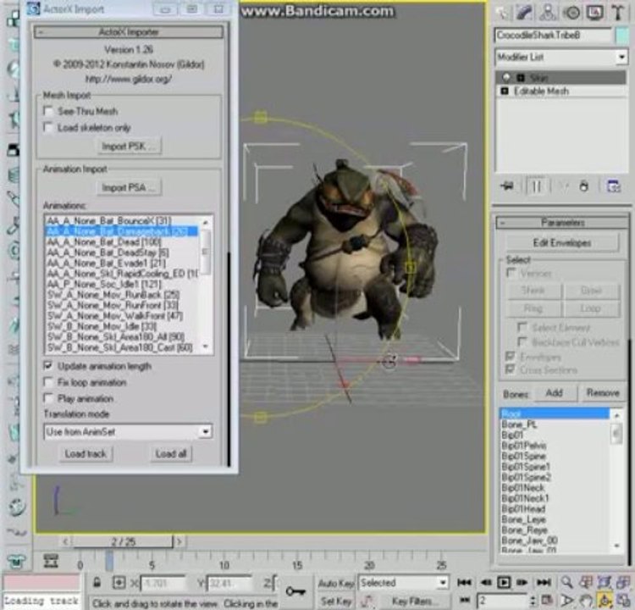Select Bip01Pelvis in bones list
Screen dimensions: 635x610
pos(523,446)
